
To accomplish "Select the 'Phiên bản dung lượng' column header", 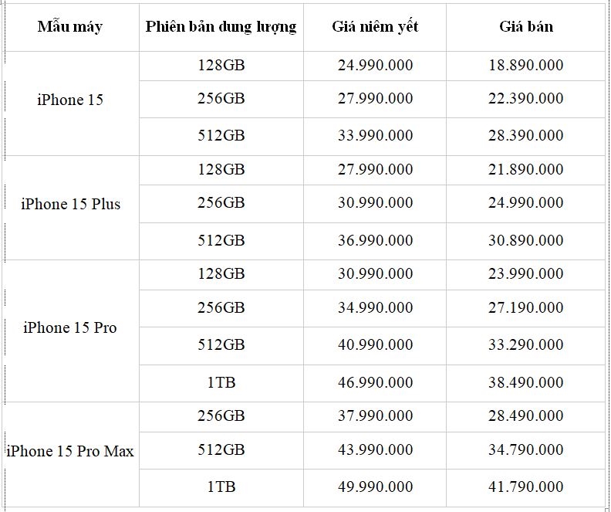I will coord(221,27).
